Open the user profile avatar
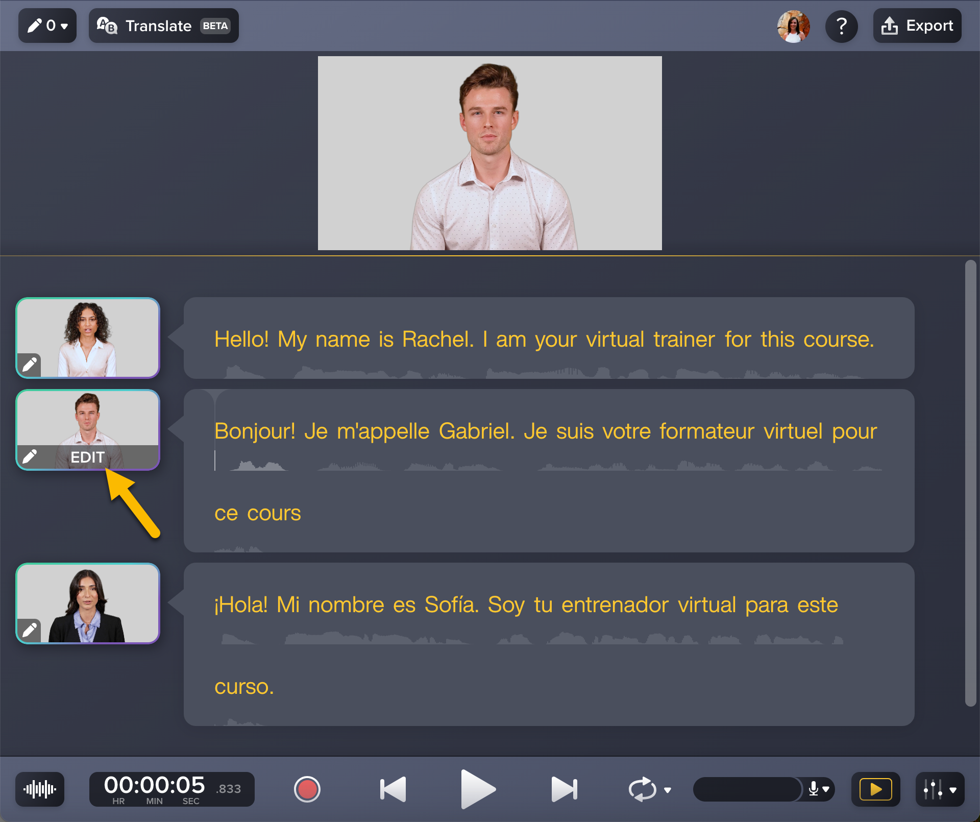Viewport: 980px width, 822px height. click(793, 26)
